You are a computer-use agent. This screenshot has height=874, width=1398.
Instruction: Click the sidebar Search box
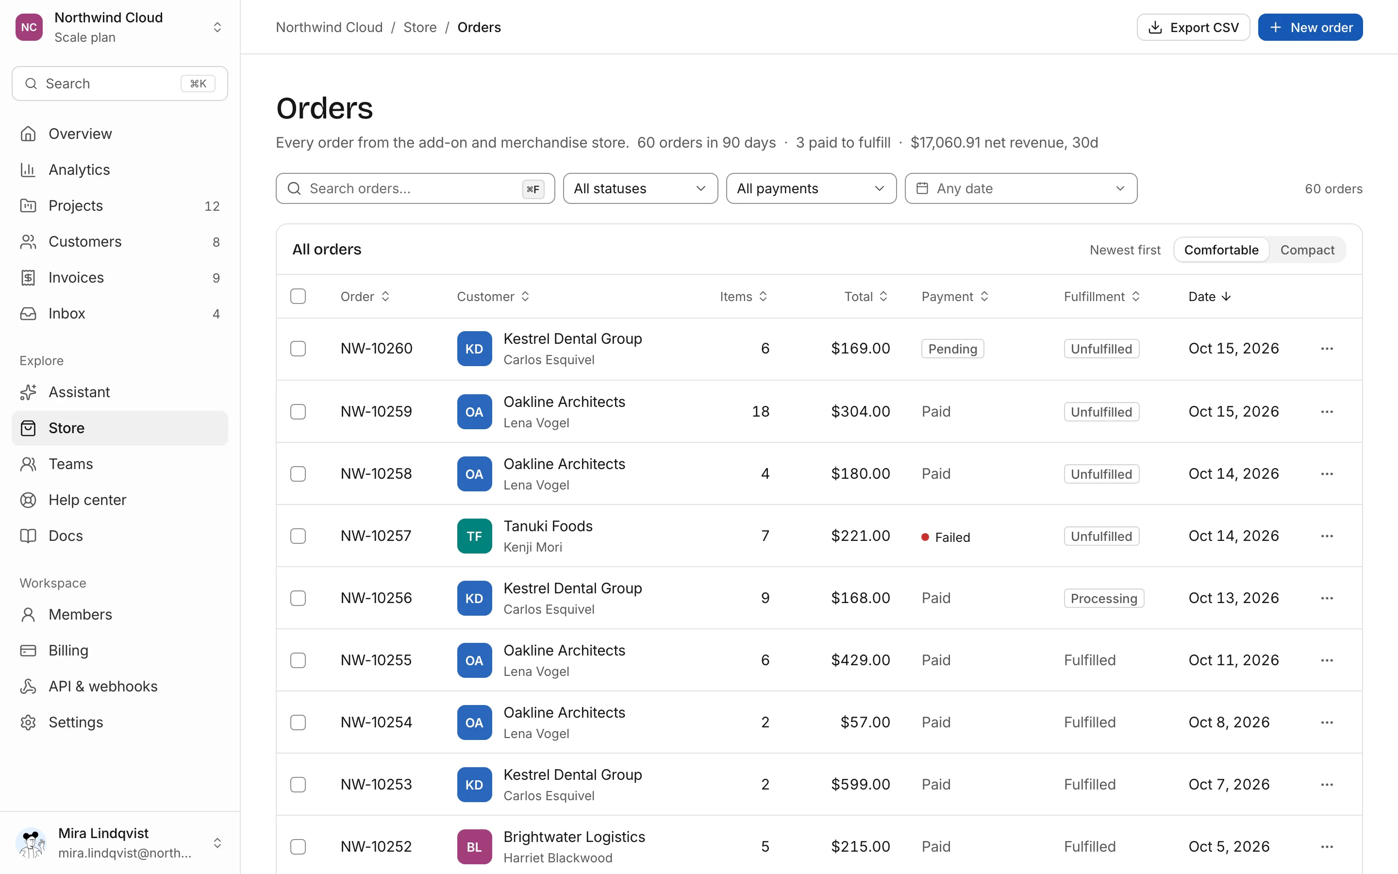click(x=119, y=83)
